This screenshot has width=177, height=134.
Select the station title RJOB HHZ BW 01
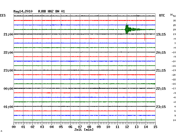tap(51, 11)
